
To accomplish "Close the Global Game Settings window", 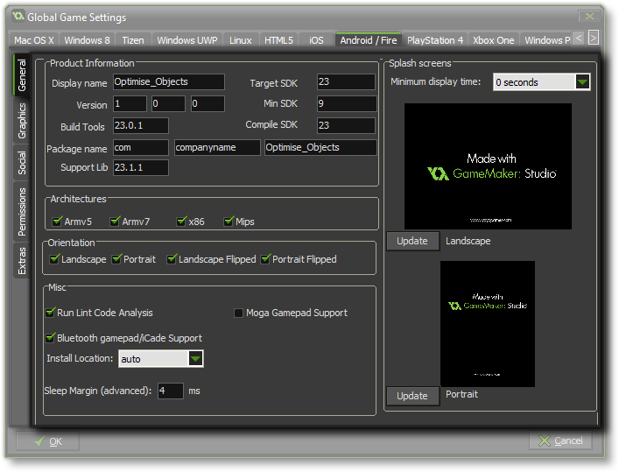I will [590, 17].
